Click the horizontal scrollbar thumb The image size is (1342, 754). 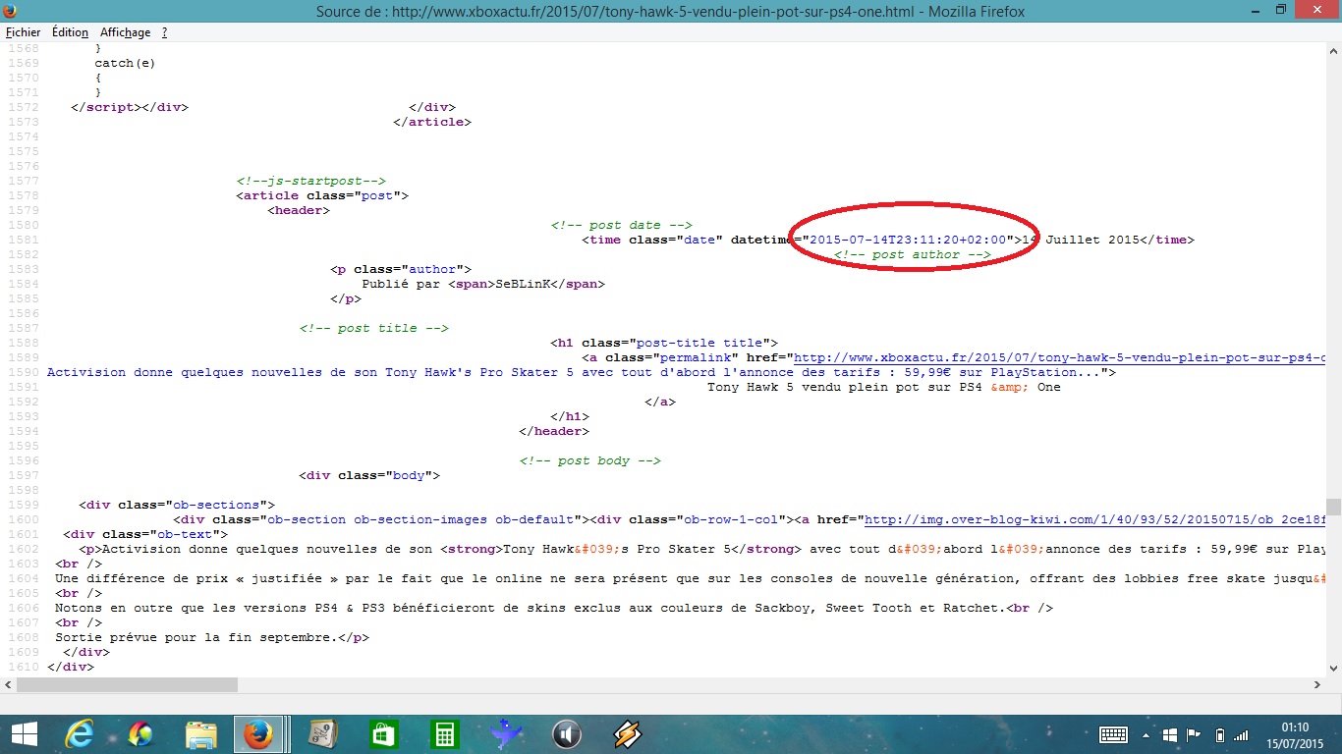point(128,684)
